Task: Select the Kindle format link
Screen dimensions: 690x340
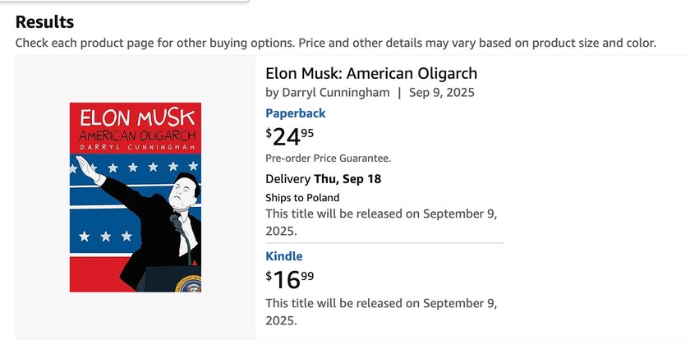Action: (284, 256)
